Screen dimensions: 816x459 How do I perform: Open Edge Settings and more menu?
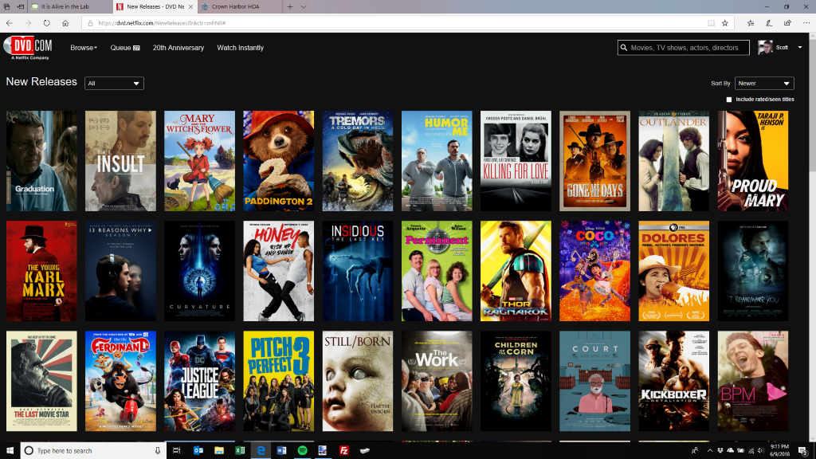[x=806, y=23]
